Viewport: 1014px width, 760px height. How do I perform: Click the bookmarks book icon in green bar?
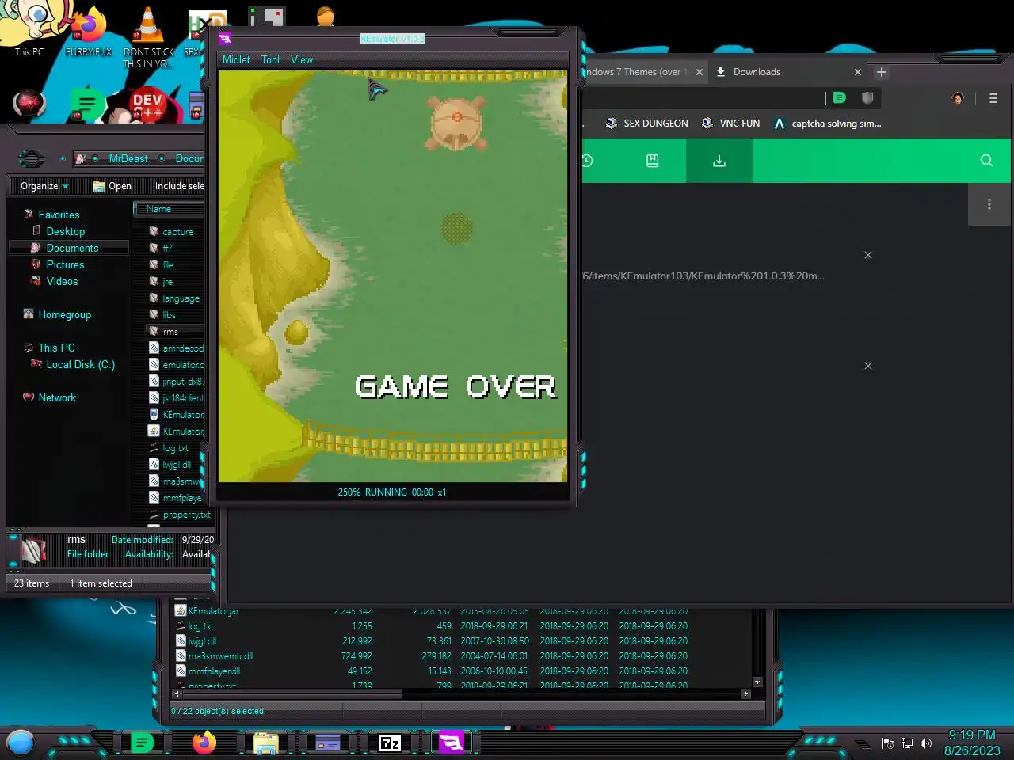(x=653, y=161)
